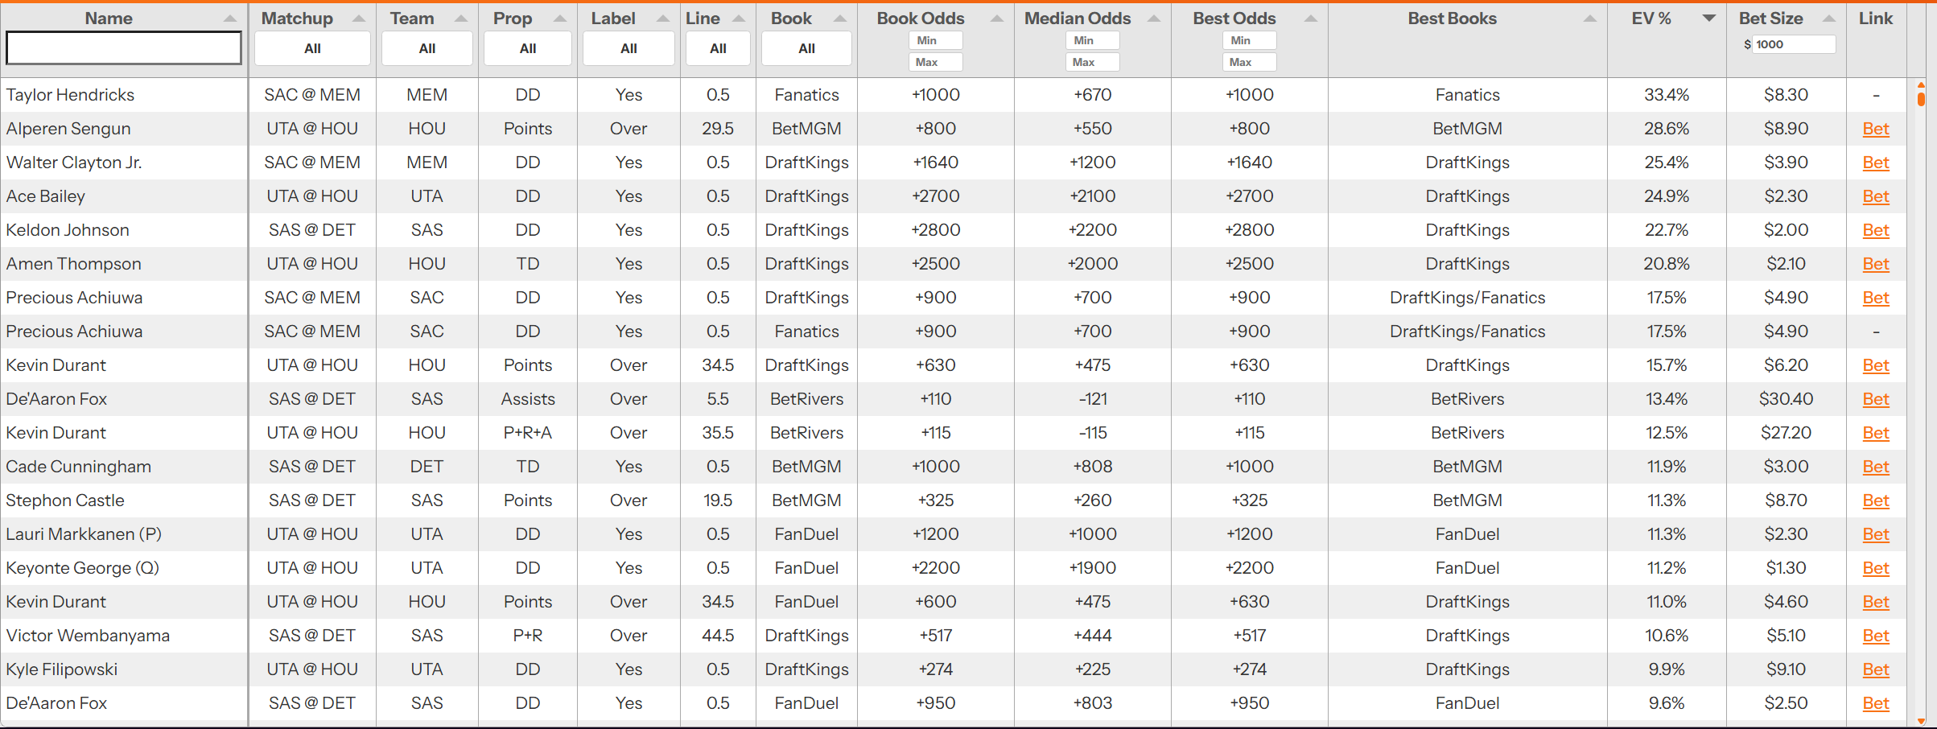The width and height of the screenshot is (1937, 729).
Task: Open Book filter dropdown
Action: (806, 48)
